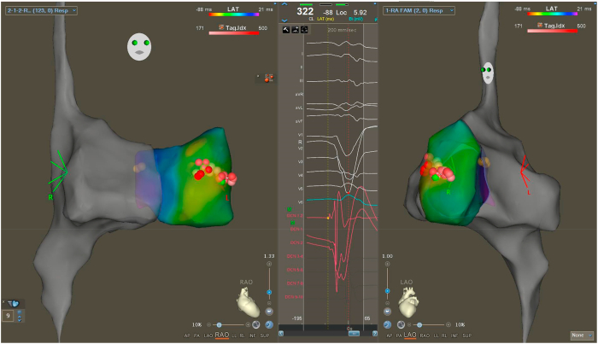Click the small tag legend icon in left viewer
This screenshot has width=598, height=344.
(x=269, y=78)
